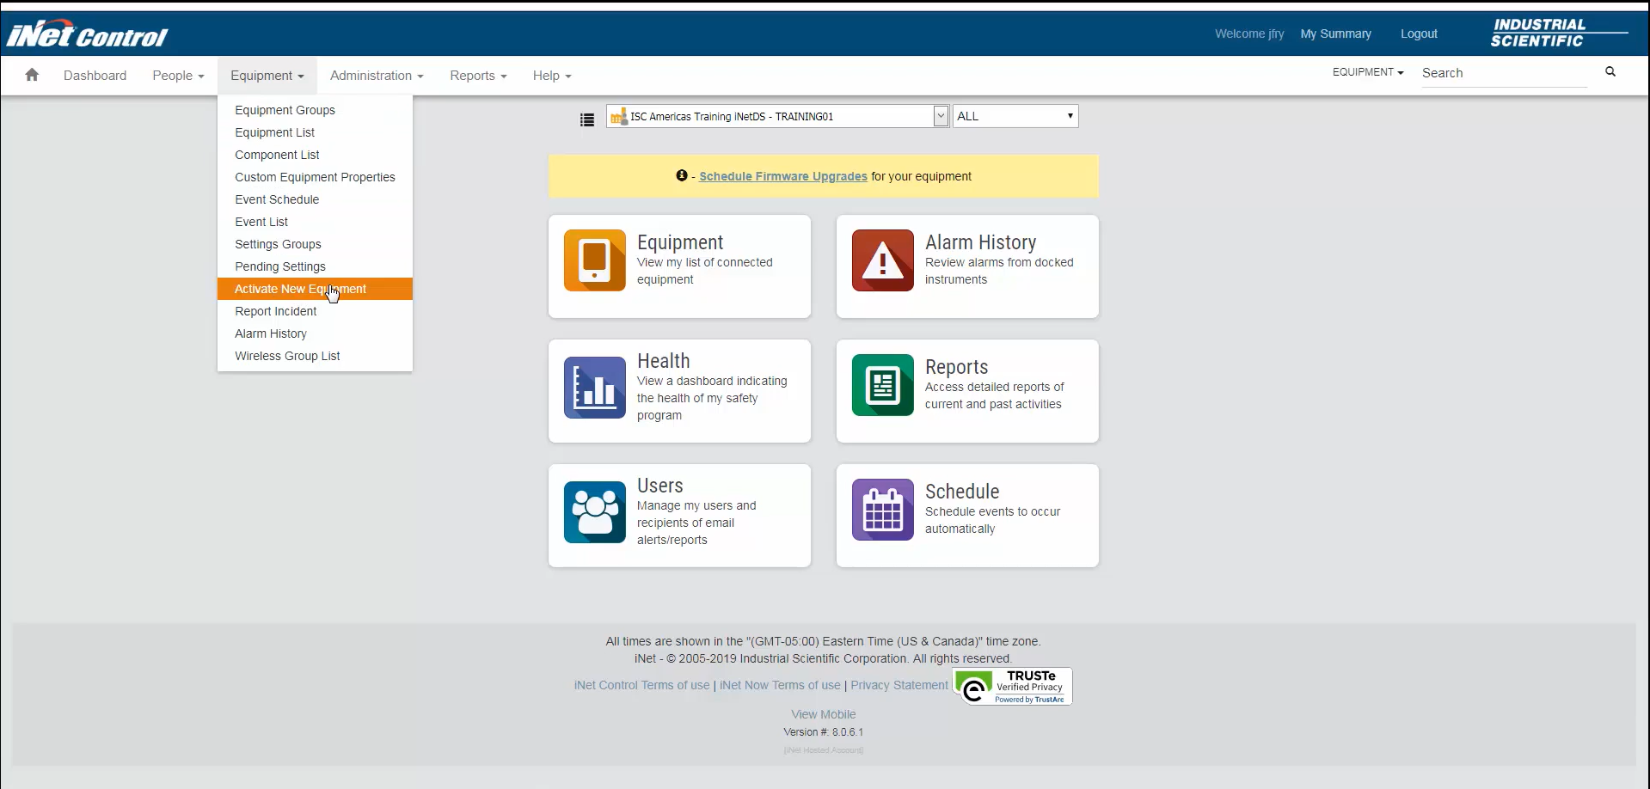This screenshot has height=789, width=1650.
Task: Click into the Search input field
Action: (x=1502, y=73)
